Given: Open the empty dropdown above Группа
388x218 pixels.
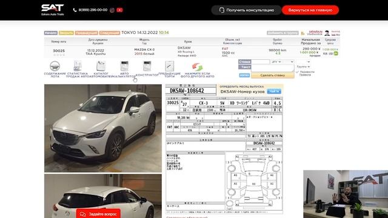Looking at the screenshot, I should (303, 62).
